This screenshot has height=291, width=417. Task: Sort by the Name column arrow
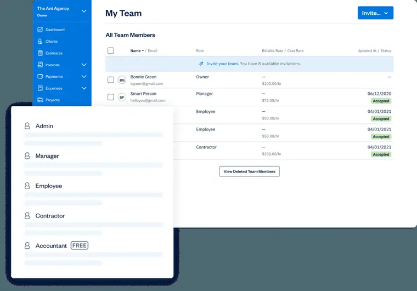143,51
